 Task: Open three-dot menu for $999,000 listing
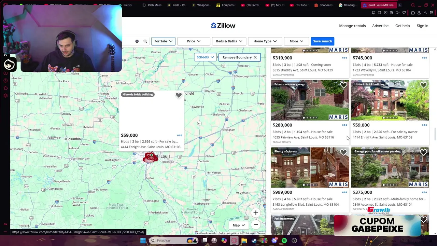coord(344,192)
